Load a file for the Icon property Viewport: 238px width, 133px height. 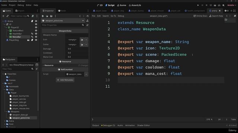click(82, 40)
